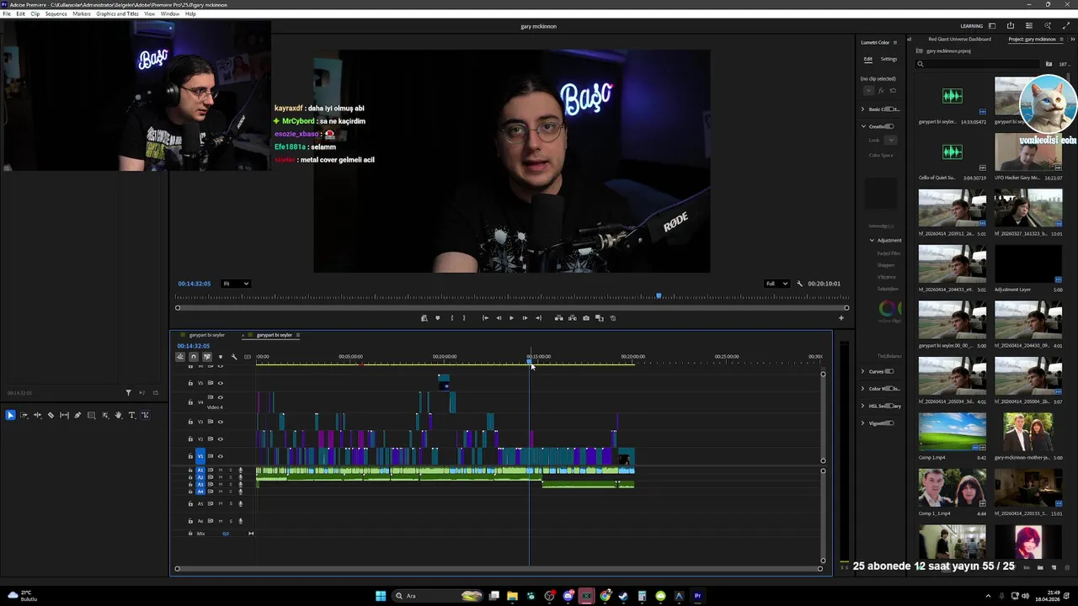This screenshot has height=606, width=1078.
Task: Toggle V1 track targeting button
Action: click(200, 456)
